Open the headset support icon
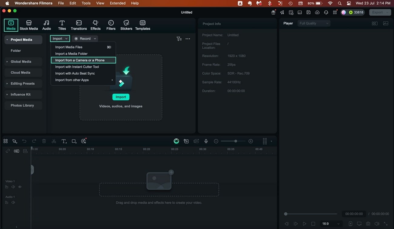This screenshot has height=229, width=394. pos(326,12)
